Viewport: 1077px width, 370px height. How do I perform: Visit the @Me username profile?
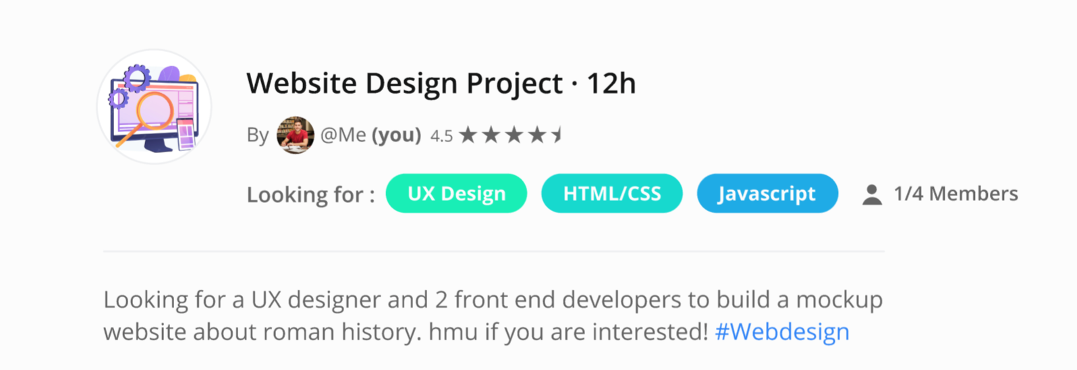point(343,135)
